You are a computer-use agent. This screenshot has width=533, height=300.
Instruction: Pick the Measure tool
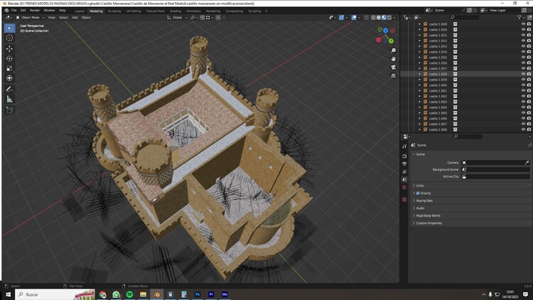click(x=9, y=100)
